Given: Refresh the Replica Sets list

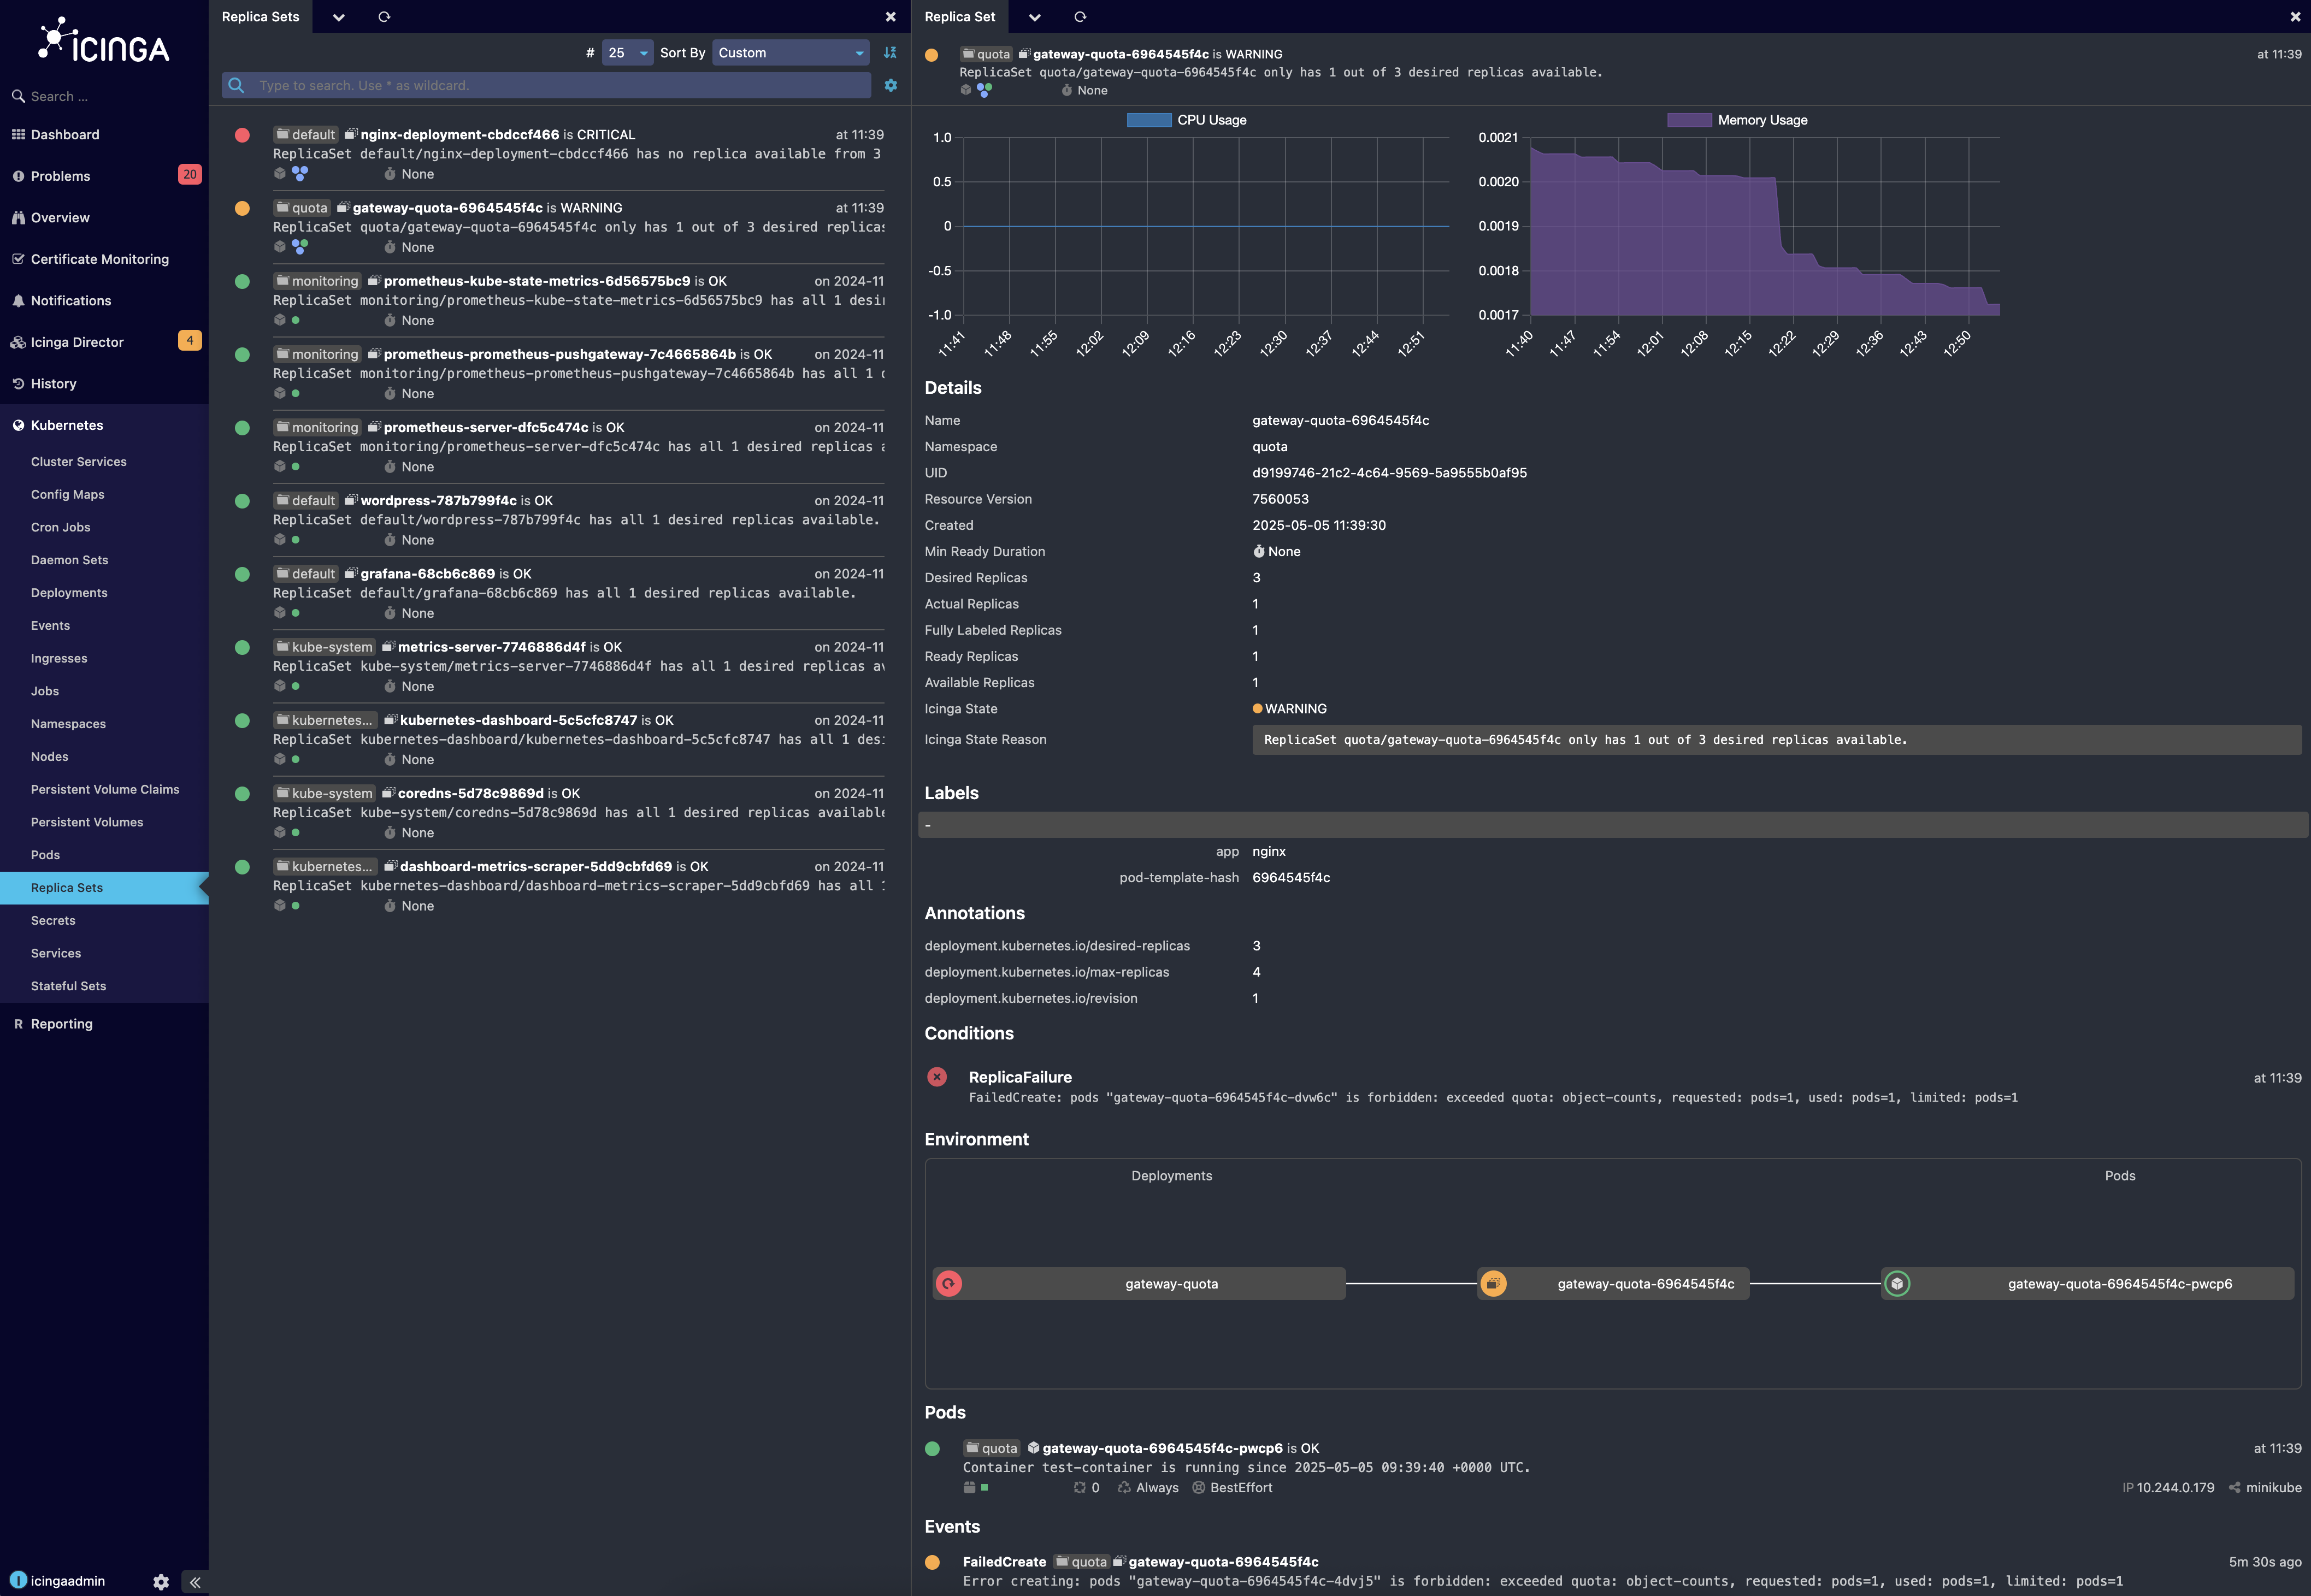Looking at the screenshot, I should [x=384, y=17].
